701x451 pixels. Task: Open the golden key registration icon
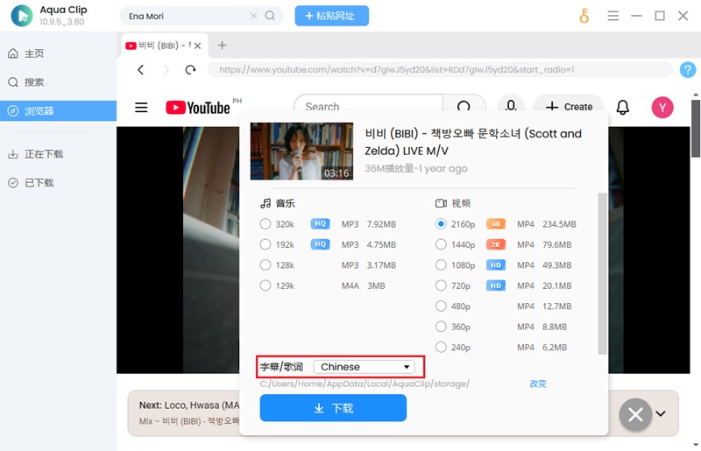(584, 16)
